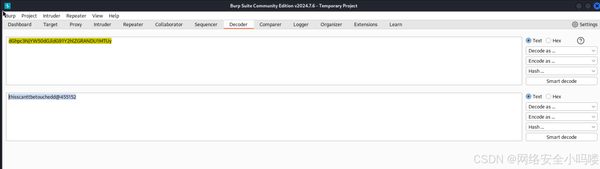
Task: Select Text radio in bottom decoder panel
Action: (528, 97)
